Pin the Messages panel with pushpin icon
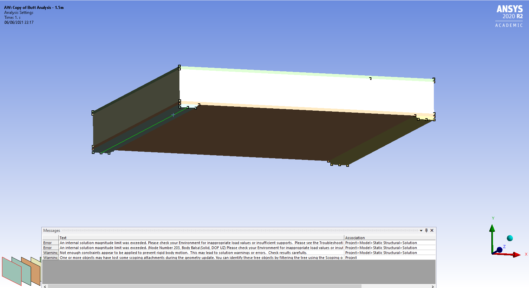 point(426,231)
